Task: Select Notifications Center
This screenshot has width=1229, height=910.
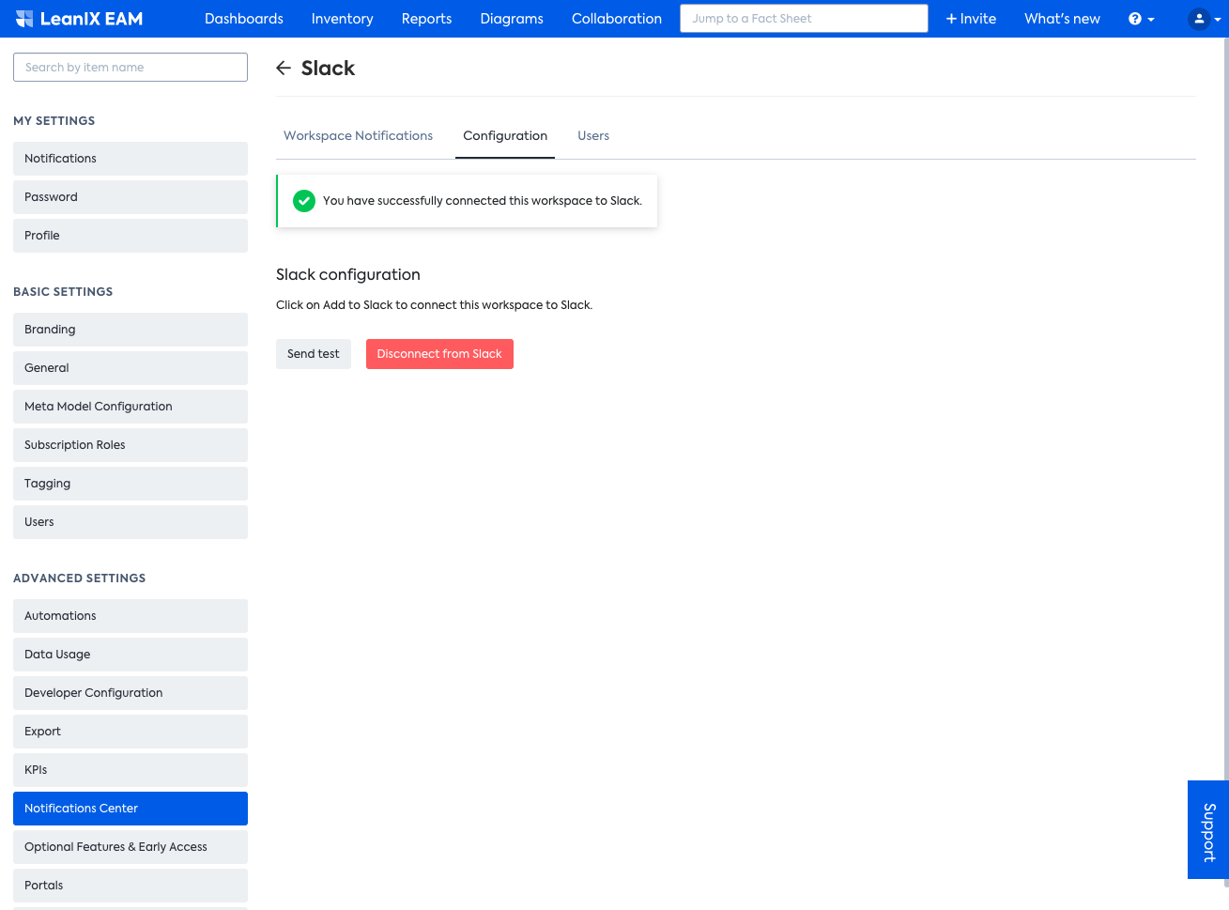Action: click(131, 809)
